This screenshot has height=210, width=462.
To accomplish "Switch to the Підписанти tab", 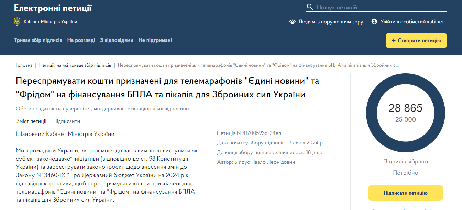I will coord(67,121).
